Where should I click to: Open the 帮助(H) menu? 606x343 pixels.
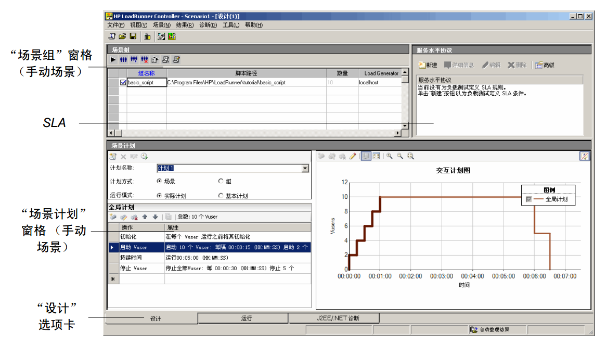tap(253, 25)
